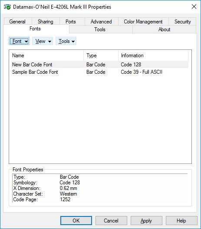Click Symbology Code 128 value in properties
This screenshot has height=229, width=201.
(x=70, y=183)
